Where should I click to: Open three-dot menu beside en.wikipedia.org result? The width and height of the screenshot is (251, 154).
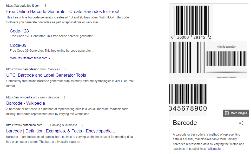click(x=64, y=97)
